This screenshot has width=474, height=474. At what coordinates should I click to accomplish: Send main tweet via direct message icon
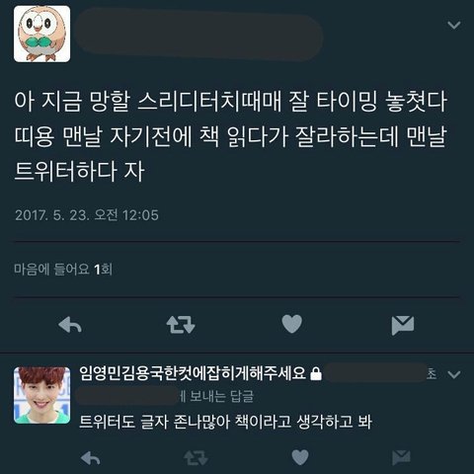click(x=403, y=325)
